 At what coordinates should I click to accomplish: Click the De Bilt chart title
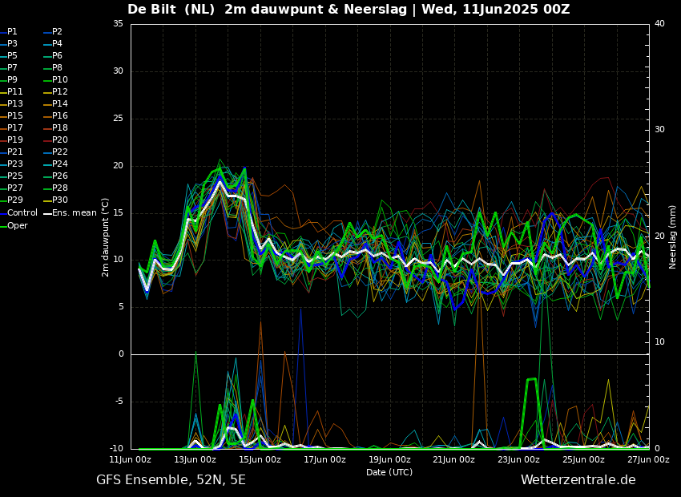[x=349, y=10]
